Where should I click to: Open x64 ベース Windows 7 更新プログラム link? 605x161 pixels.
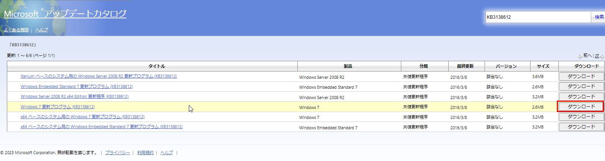[x=83, y=117]
